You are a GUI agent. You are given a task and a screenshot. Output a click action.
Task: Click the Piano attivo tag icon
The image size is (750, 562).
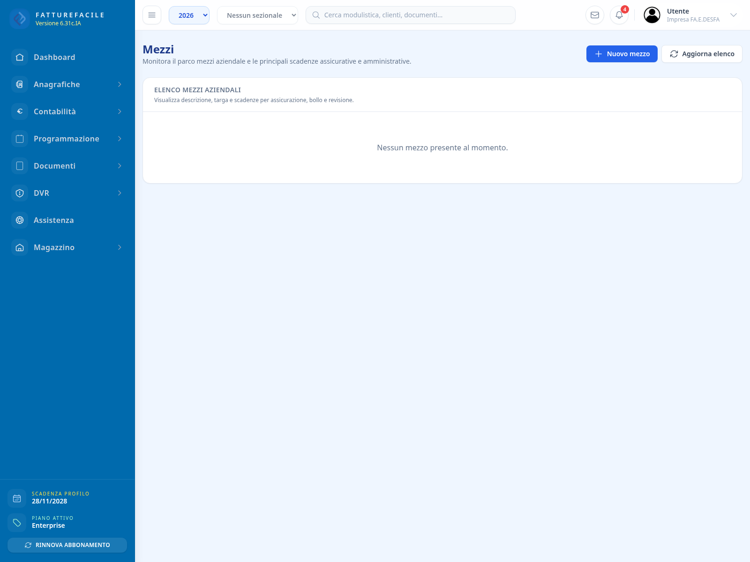coord(17,523)
